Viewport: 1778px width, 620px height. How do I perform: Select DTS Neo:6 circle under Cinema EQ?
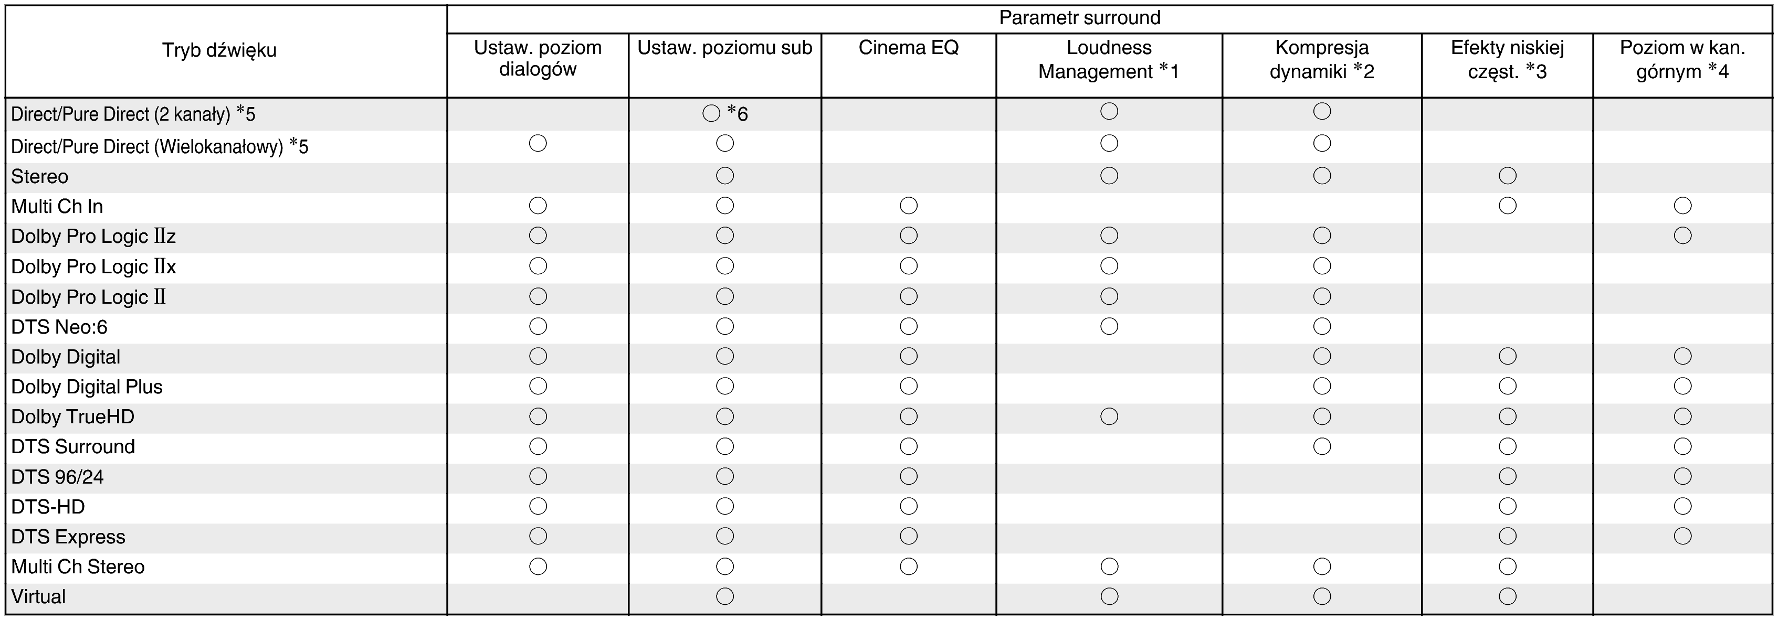pyautogui.click(x=909, y=326)
